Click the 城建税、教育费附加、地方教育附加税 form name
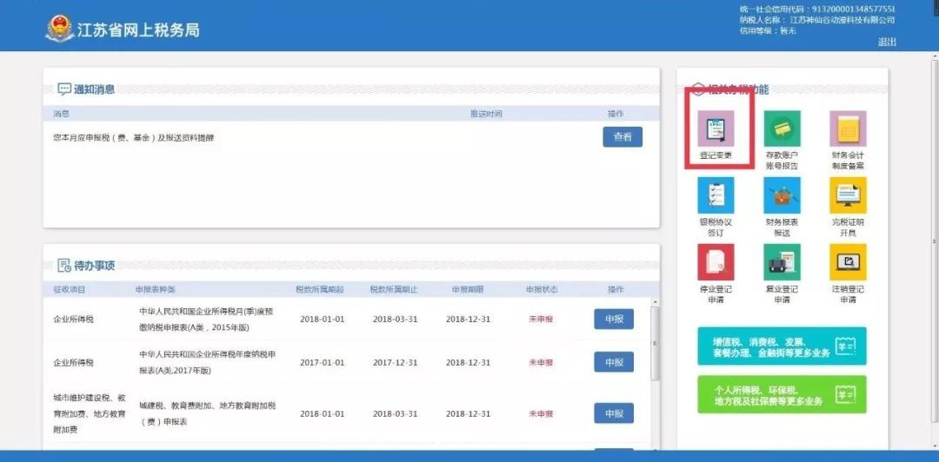 pos(208,413)
